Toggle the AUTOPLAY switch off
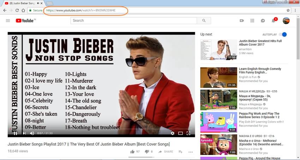Screen dimensions: 300x160 [x=283, y=35]
